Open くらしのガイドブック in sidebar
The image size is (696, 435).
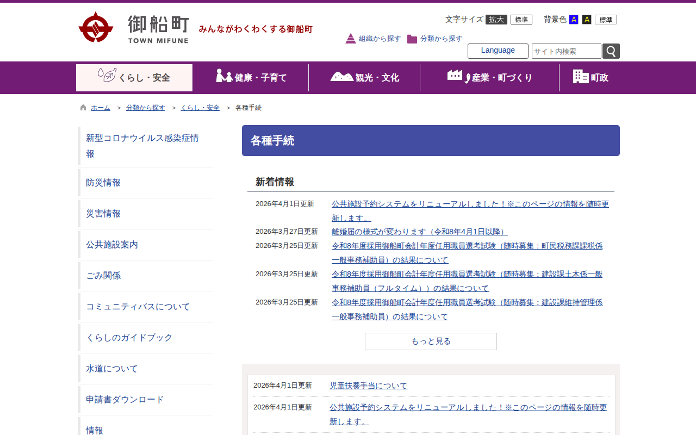tap(146, 338)
